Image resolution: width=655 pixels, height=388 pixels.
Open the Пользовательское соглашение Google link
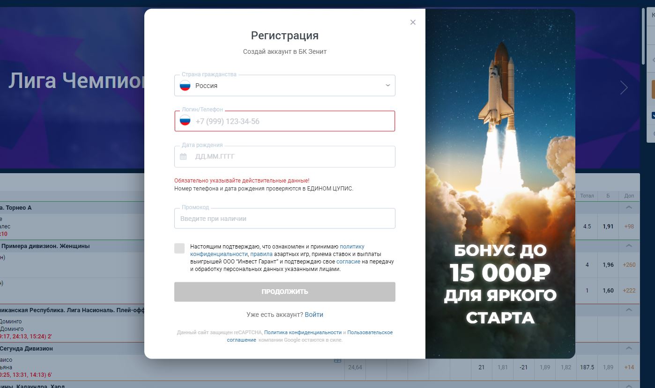pyautogui.click(x=310, y=336)
